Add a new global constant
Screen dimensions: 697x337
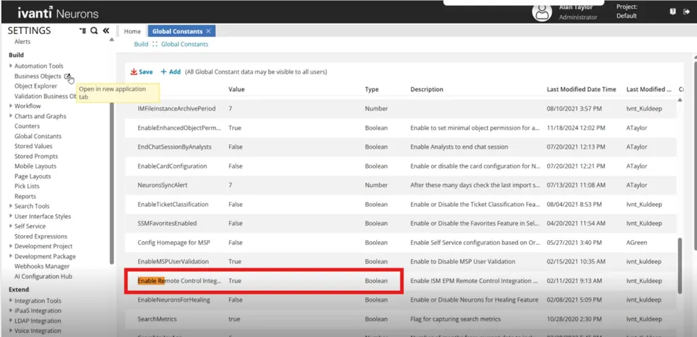click(x=171, y=72)
